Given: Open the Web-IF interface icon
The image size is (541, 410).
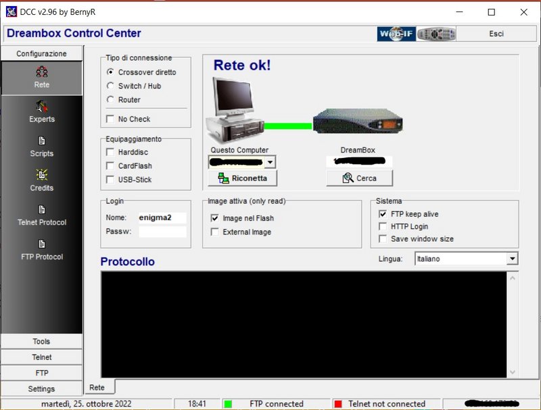Looking at the screenshot, I should pos(396,34).
